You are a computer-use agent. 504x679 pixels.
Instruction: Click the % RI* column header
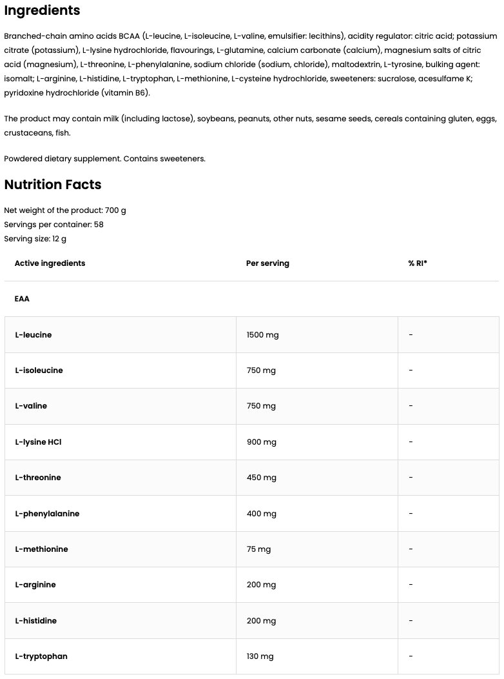[x=418, y=263]
